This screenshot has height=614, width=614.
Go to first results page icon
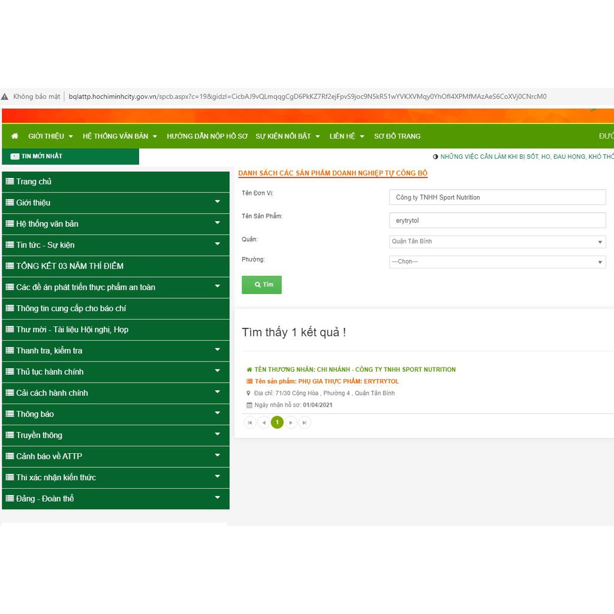pyautogui.click(x=250, y=423)
